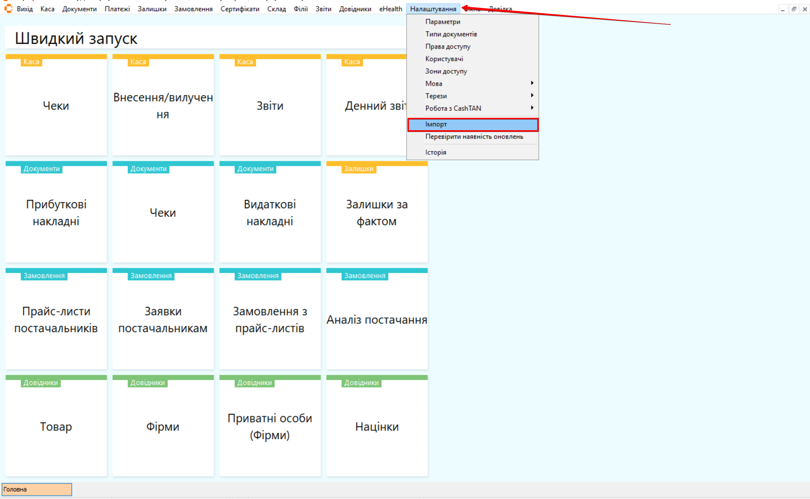Viewport: 810px width, 499px height.
Task: Open the Довідники menu
Action: [355, 9]
